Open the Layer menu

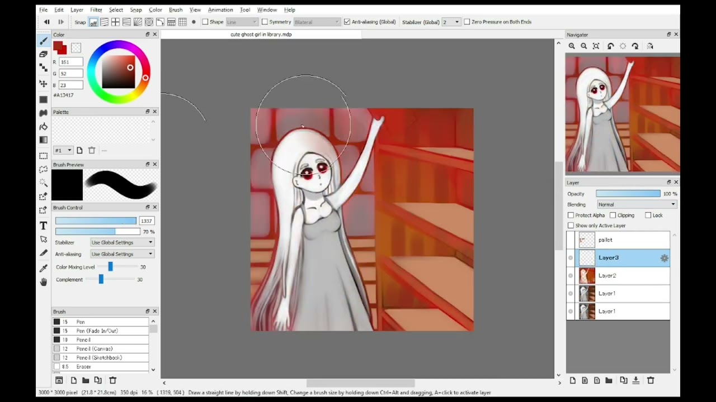click(x=77, y=9)
